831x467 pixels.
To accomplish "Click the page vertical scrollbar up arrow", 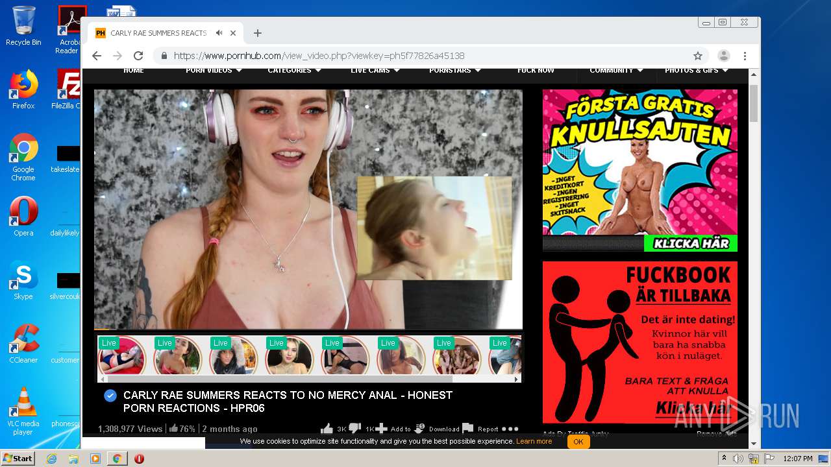I will click(754, 75).
